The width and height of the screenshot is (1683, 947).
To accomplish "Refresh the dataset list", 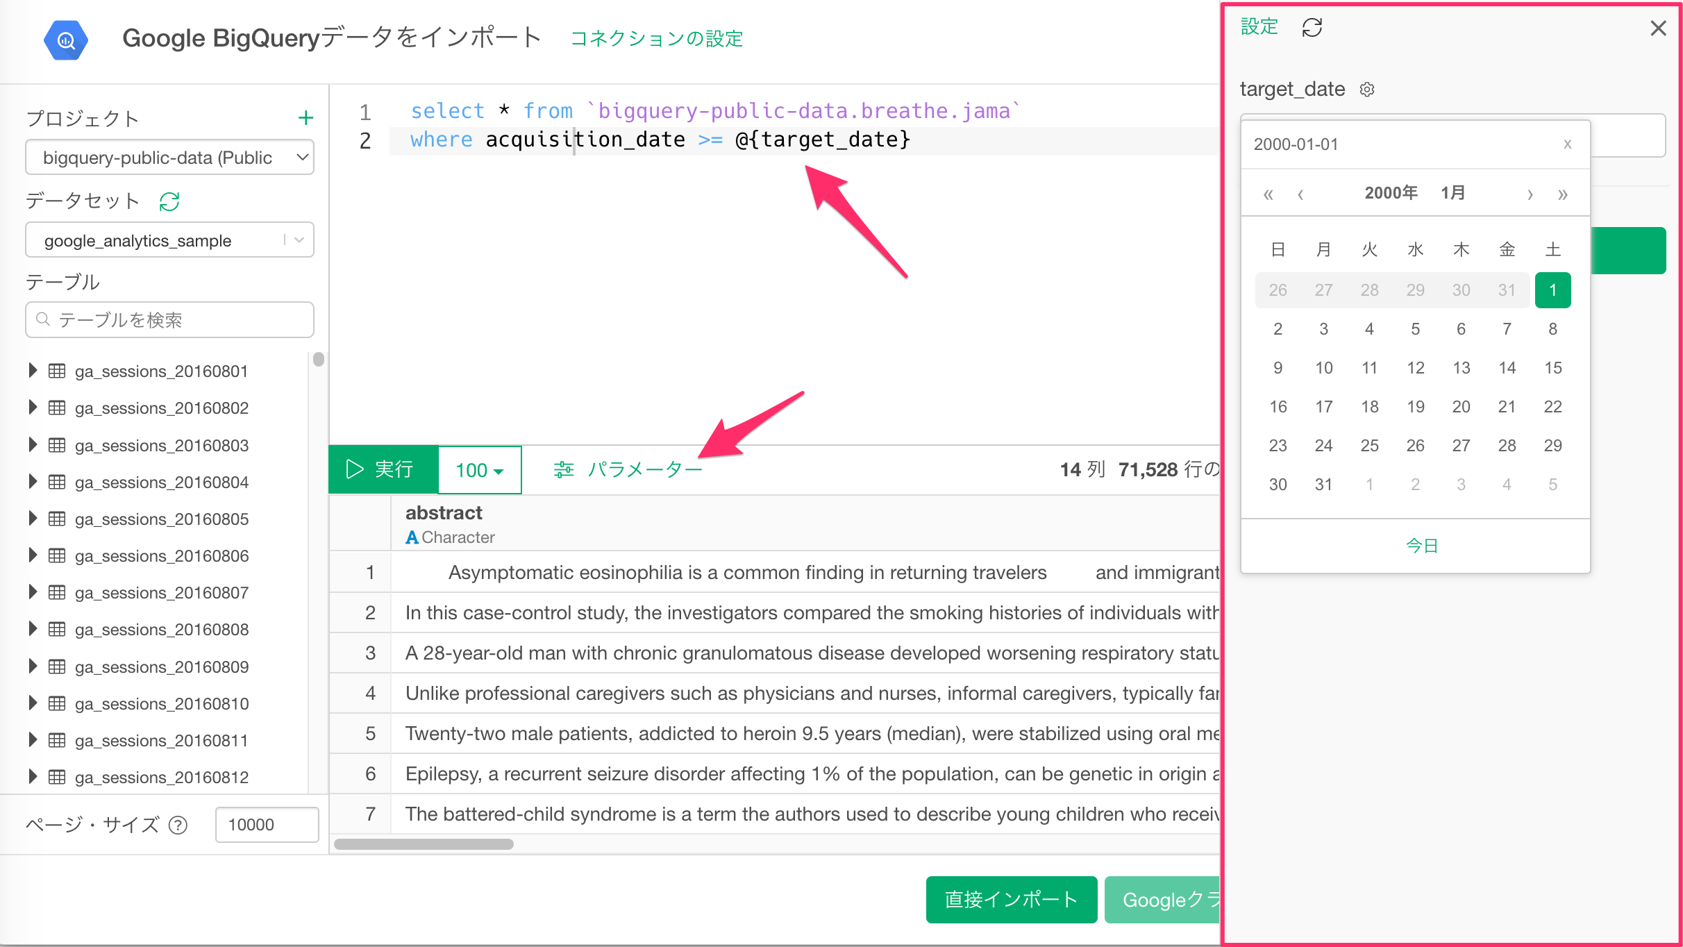I will [x=169, y=201].
